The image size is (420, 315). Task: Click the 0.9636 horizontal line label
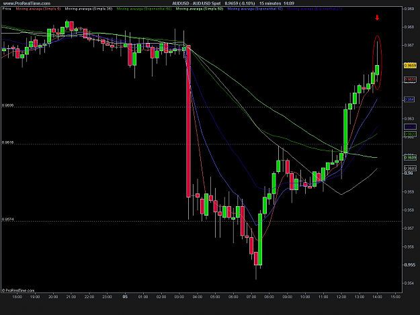(x=8, y=105)
